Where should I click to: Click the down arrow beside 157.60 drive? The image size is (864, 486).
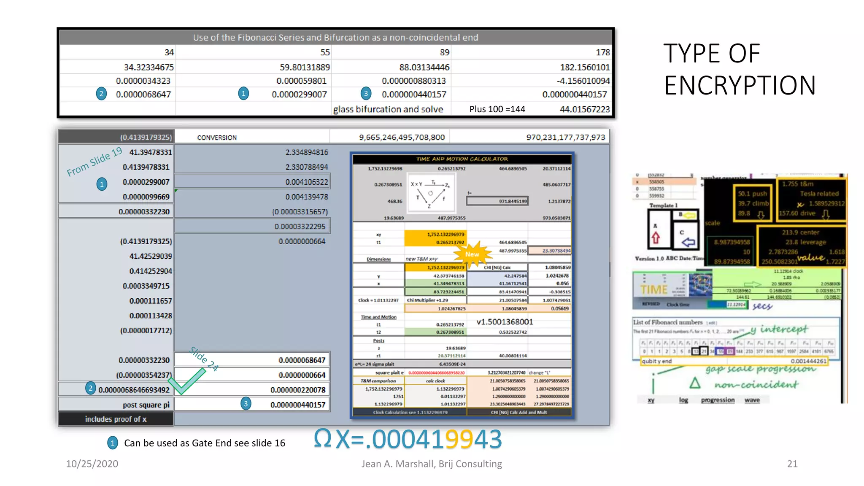[826, 215]
